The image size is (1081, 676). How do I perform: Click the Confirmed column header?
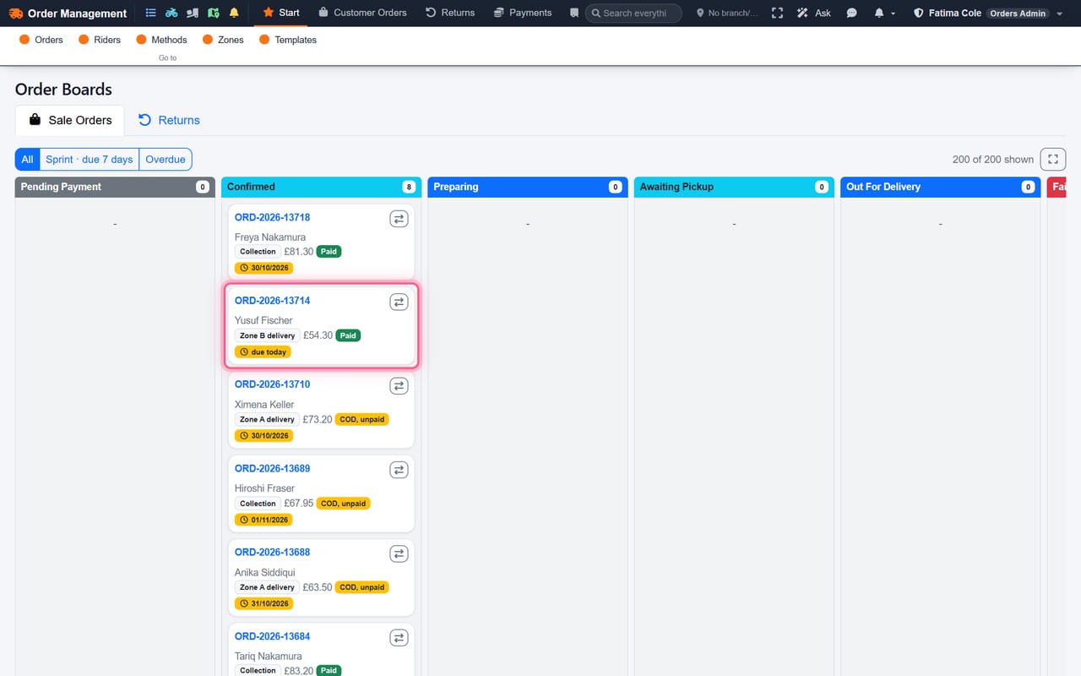[320, 187]
